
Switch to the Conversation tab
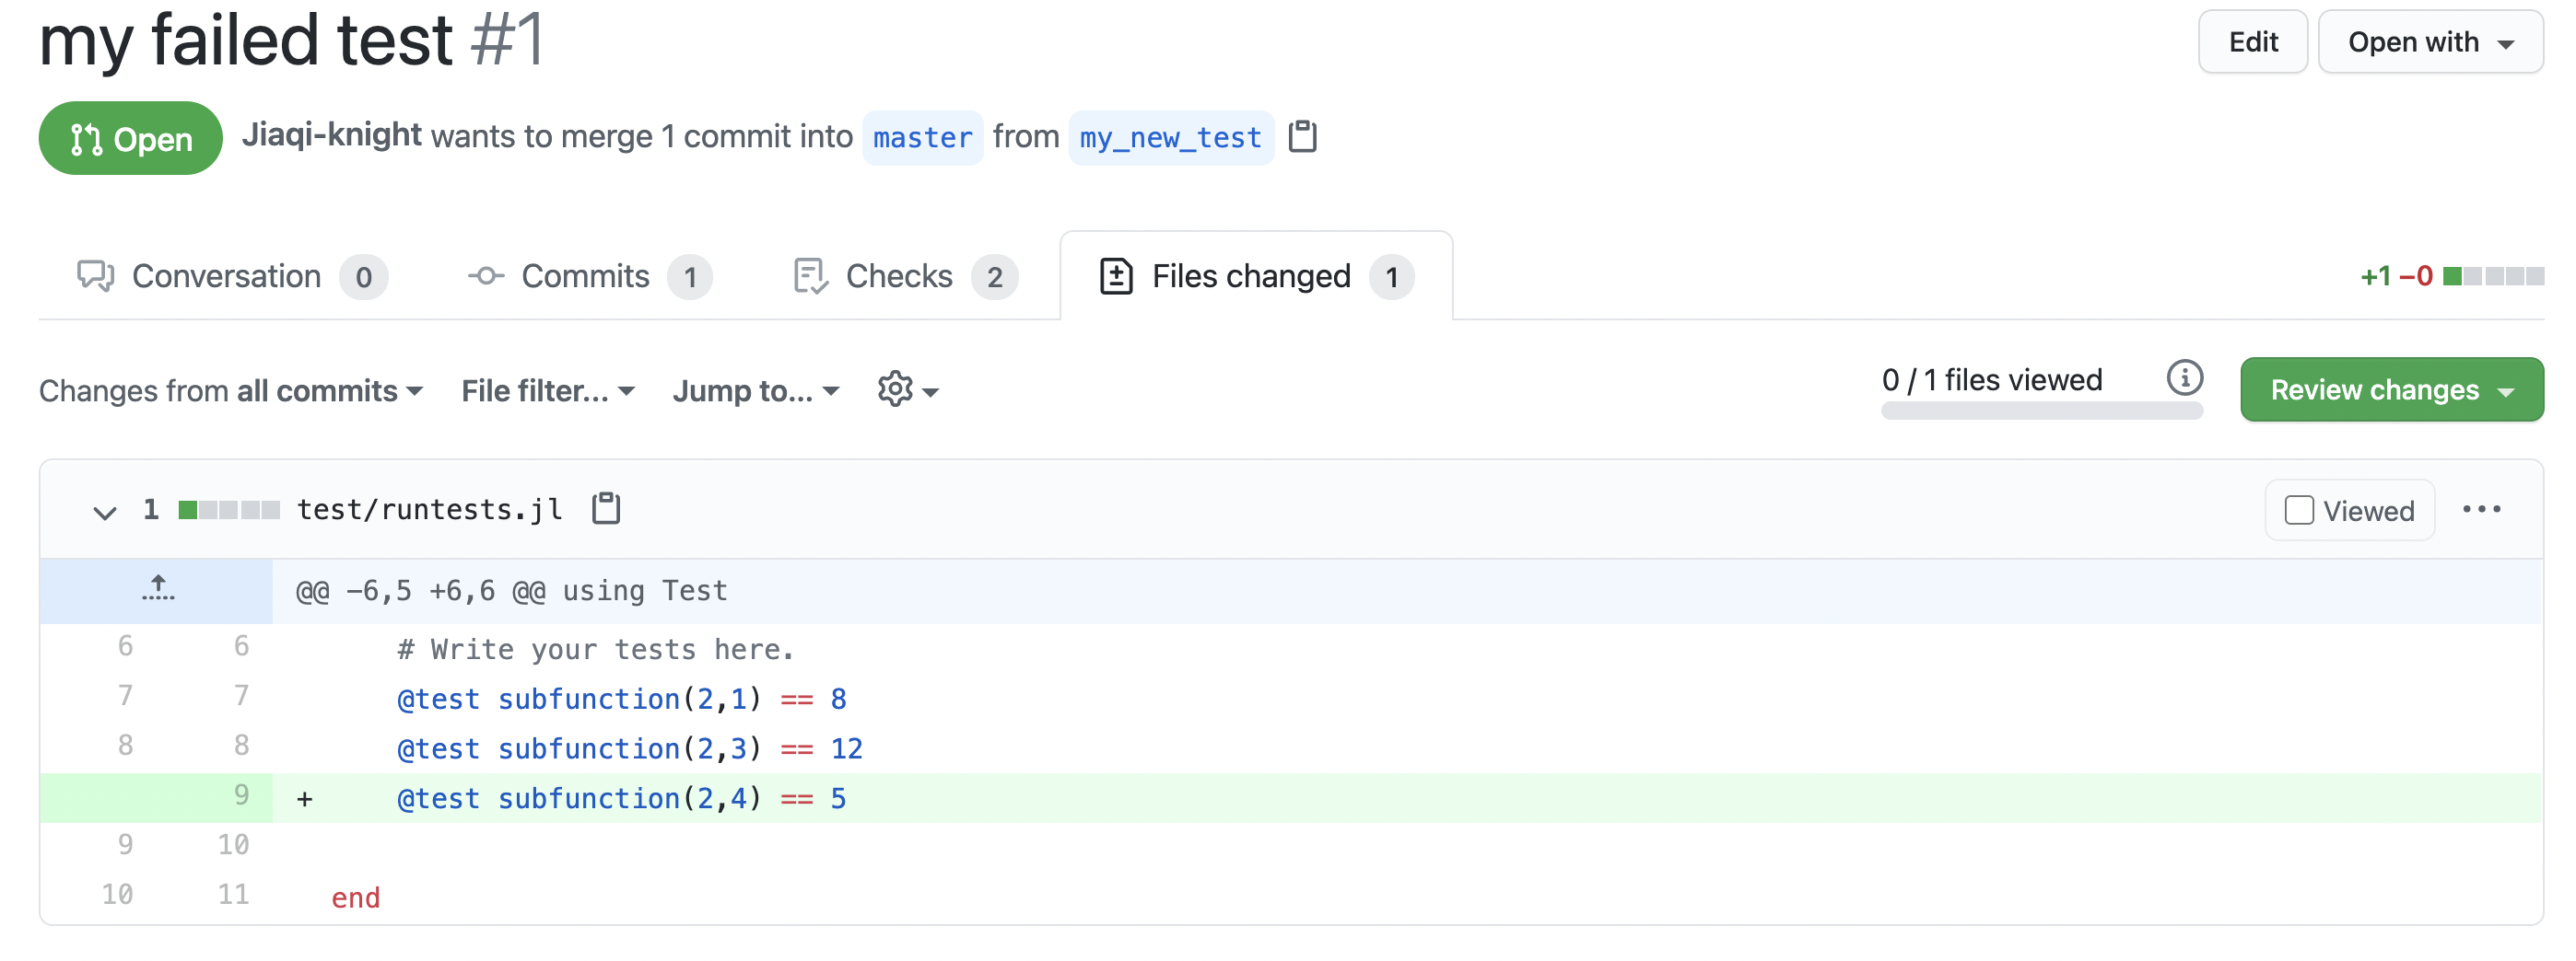(x=231, y=277)
